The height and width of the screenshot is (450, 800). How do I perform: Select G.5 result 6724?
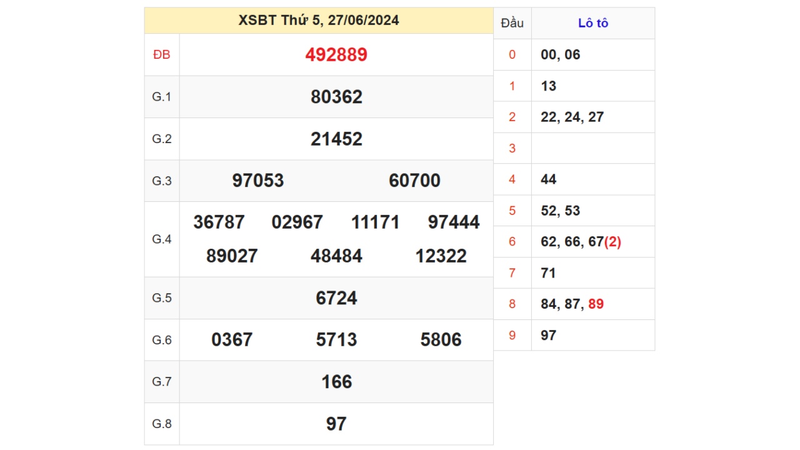coord(336,298)
